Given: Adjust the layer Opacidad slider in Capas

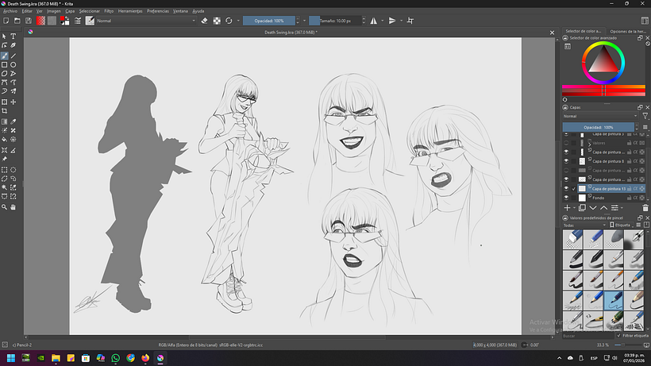Looking at the screenshot, I should coord(599,127).
